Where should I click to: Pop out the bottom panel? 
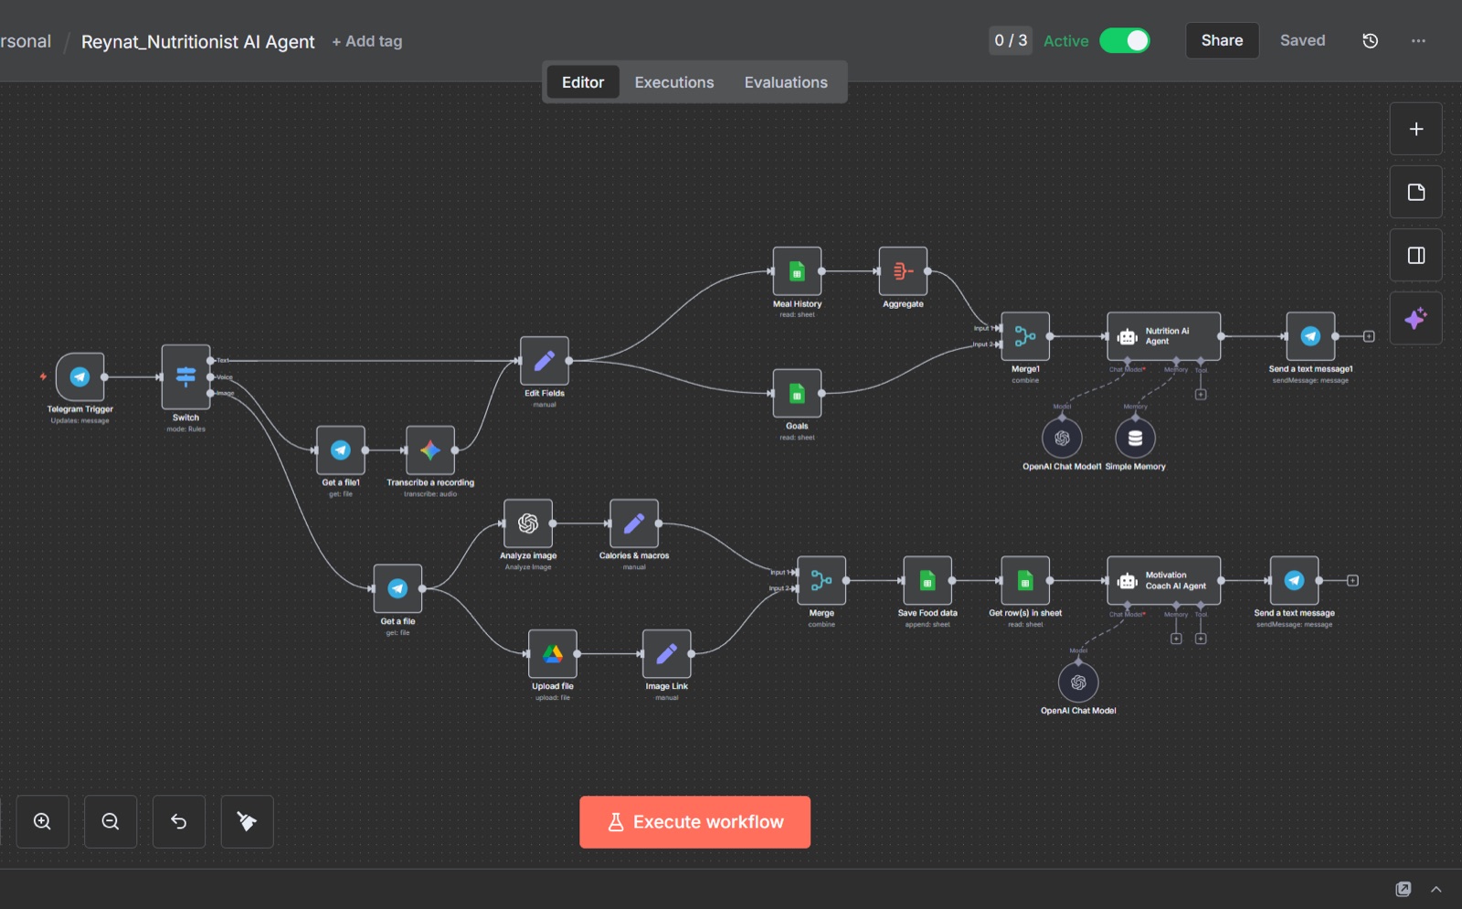[1404, 889]
